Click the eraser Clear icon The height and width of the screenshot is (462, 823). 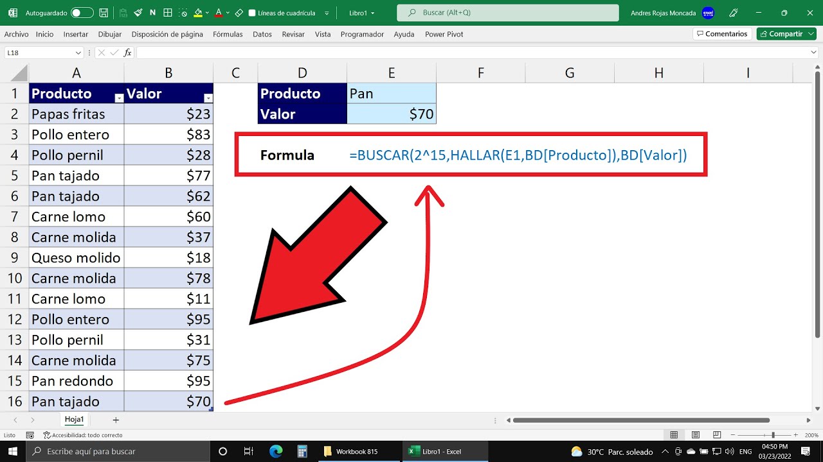(239, 13)
